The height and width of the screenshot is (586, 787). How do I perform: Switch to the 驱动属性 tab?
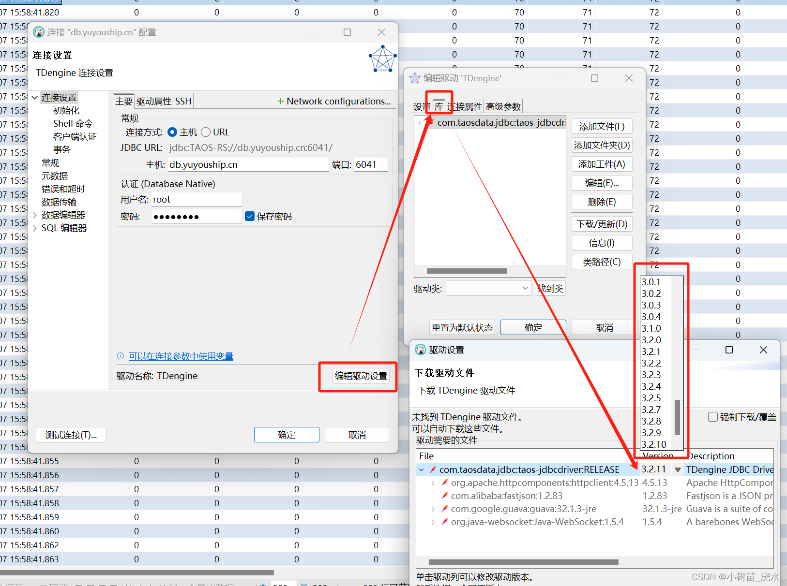154,101
